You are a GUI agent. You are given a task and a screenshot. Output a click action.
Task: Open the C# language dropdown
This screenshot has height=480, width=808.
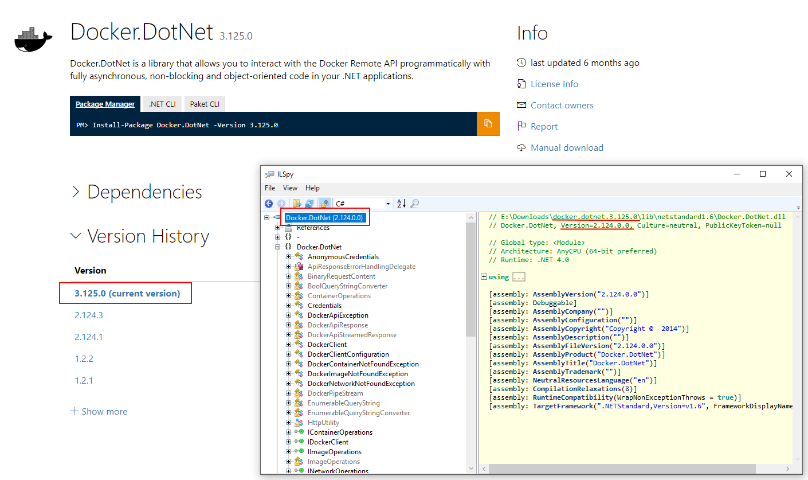click(x=387, y=203)
